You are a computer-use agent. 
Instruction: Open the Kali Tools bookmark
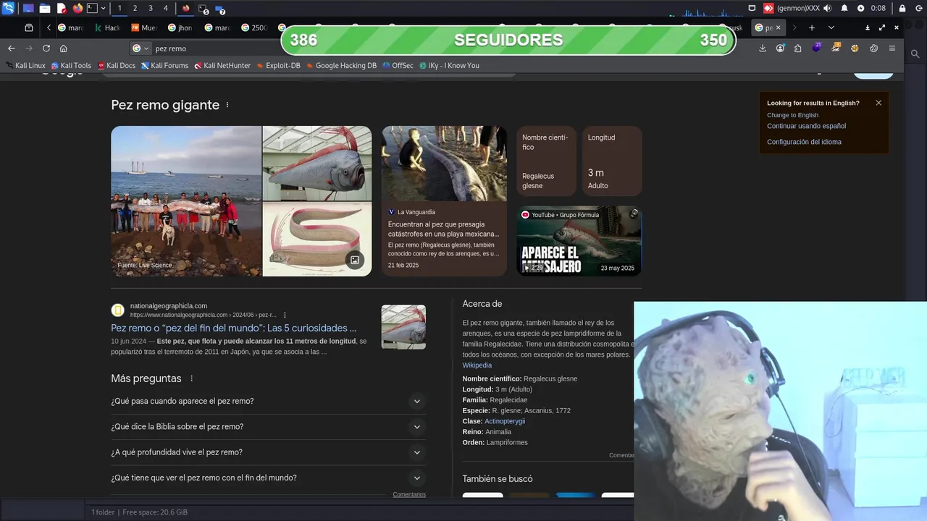[x=71, y=65]
